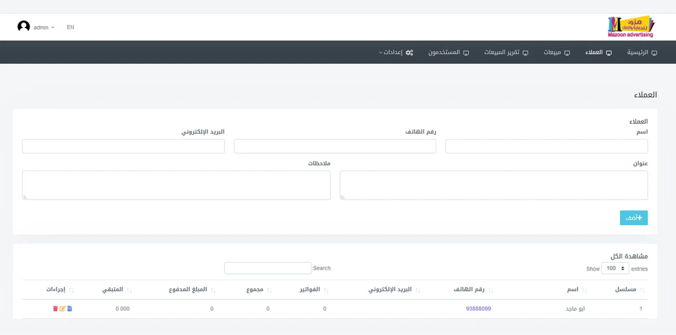Image resolution: width=676 pixels, height=335 pixels.
Task: Click the أضف add button
Action: coord(634,218)
